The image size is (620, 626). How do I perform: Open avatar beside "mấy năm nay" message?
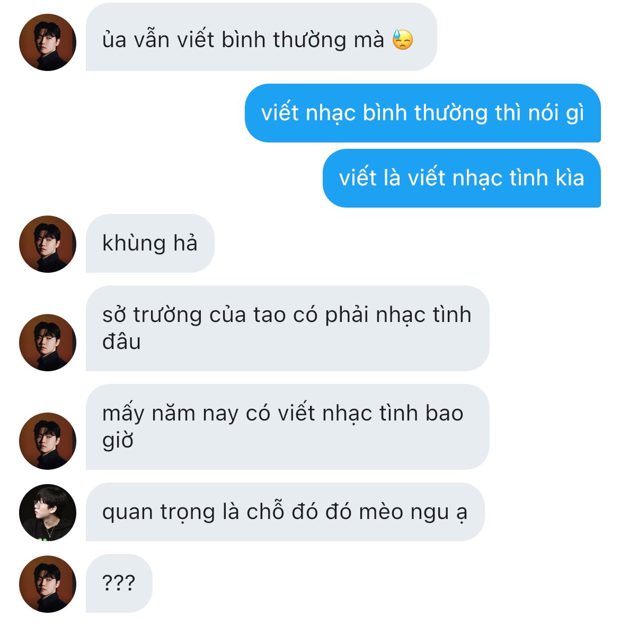[x=48, y=441]
